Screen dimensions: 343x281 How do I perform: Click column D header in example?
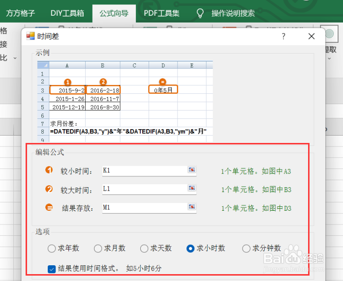pyautogui.click(x=163, y=65)
